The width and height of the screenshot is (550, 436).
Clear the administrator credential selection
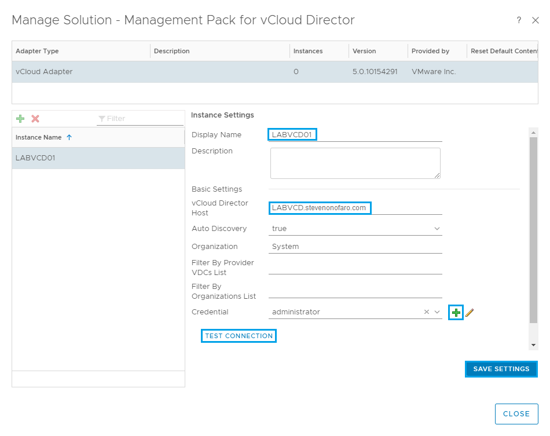(427, 312)
